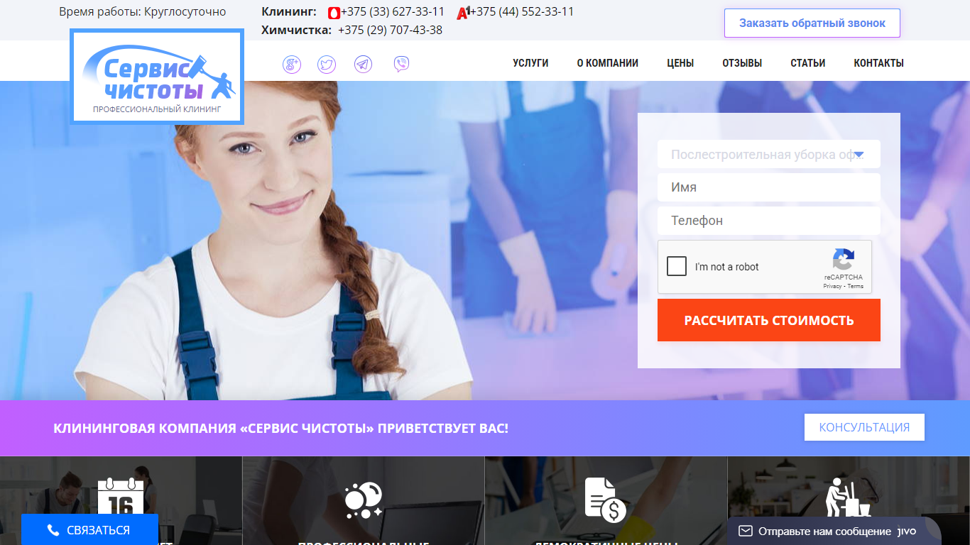Click Рассчитать стоимость button
The width and height of the screenshot is (970, 545).
(769, 320)
